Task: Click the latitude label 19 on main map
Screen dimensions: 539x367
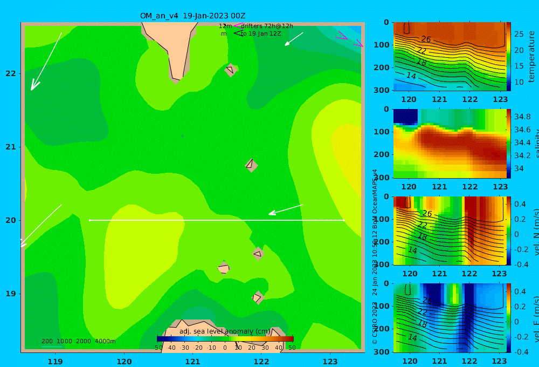Action: [x=11, y=294]
